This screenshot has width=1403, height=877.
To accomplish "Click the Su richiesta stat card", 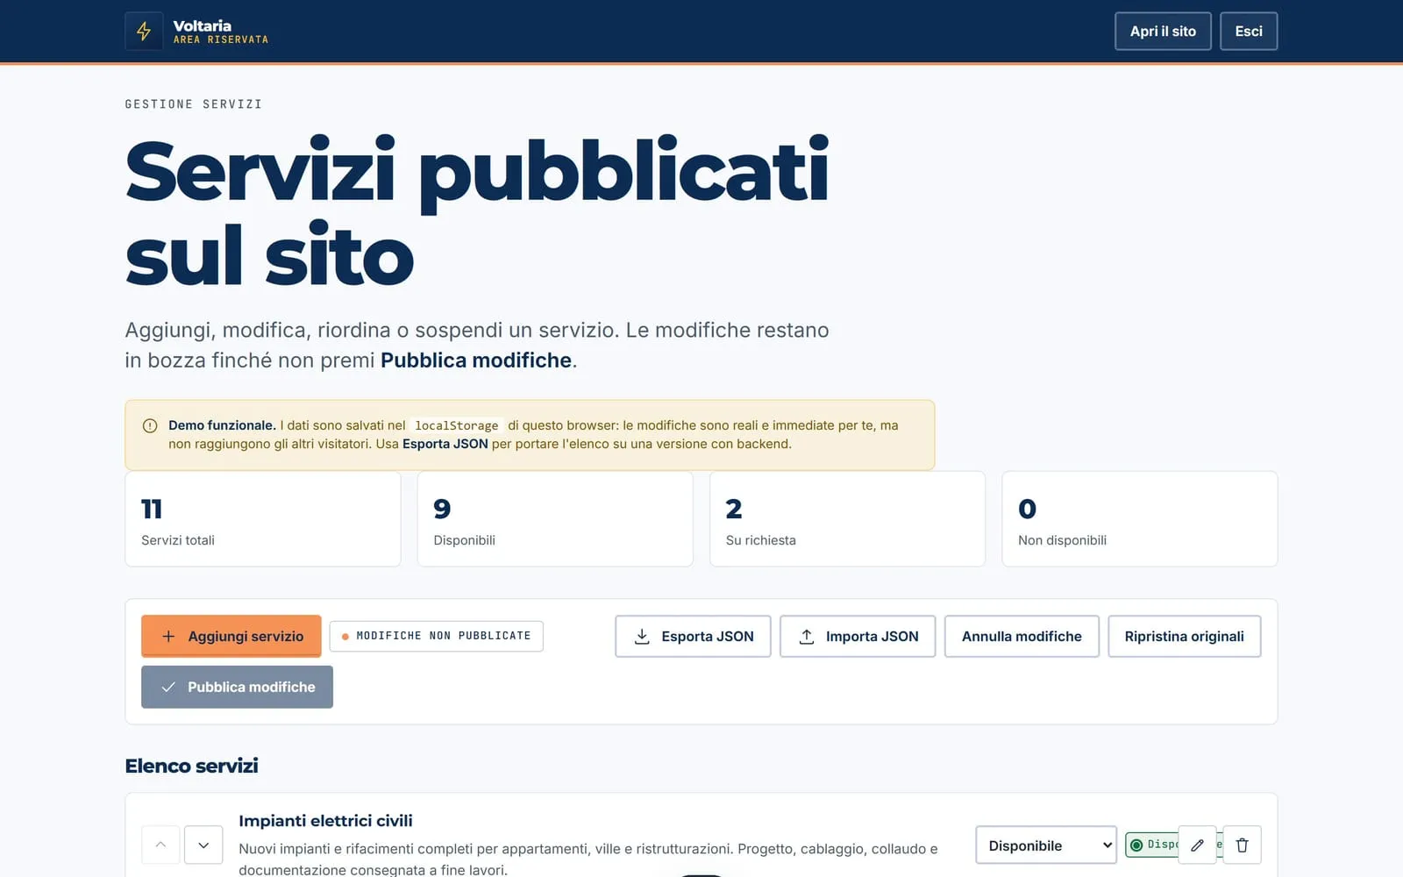I will (847, 519).
